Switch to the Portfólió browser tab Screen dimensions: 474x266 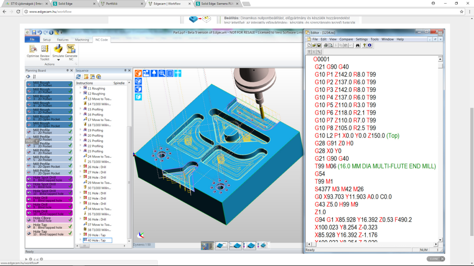pos(122,4)
